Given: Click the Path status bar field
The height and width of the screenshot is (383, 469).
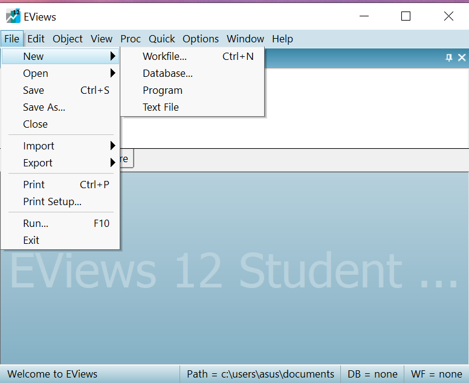Looking at the screenshot, I should (x=260, y=374).
